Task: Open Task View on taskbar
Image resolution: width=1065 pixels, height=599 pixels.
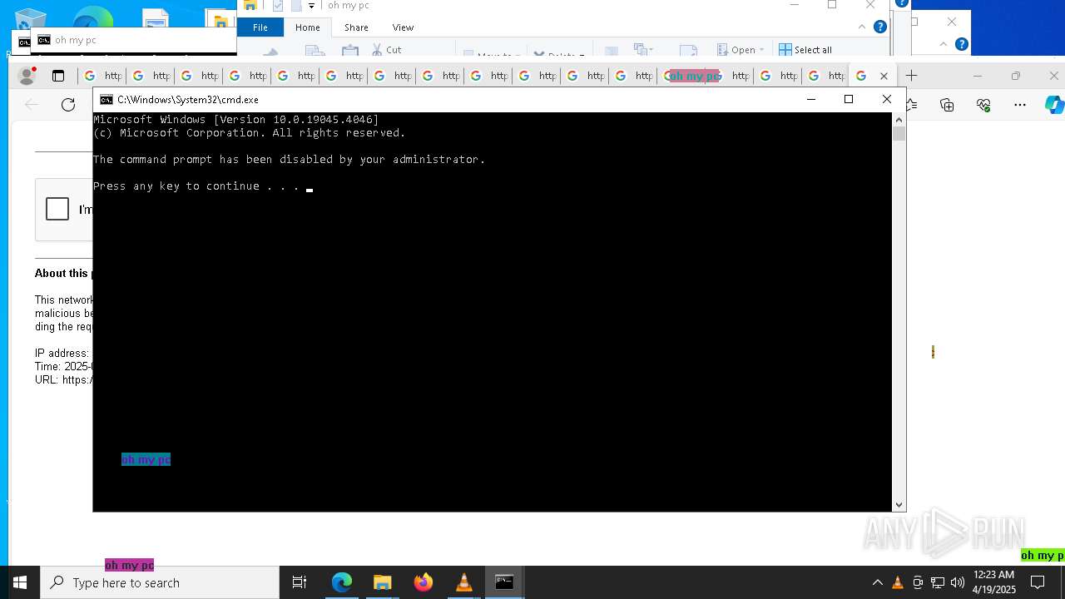Action: coord(300,582)
